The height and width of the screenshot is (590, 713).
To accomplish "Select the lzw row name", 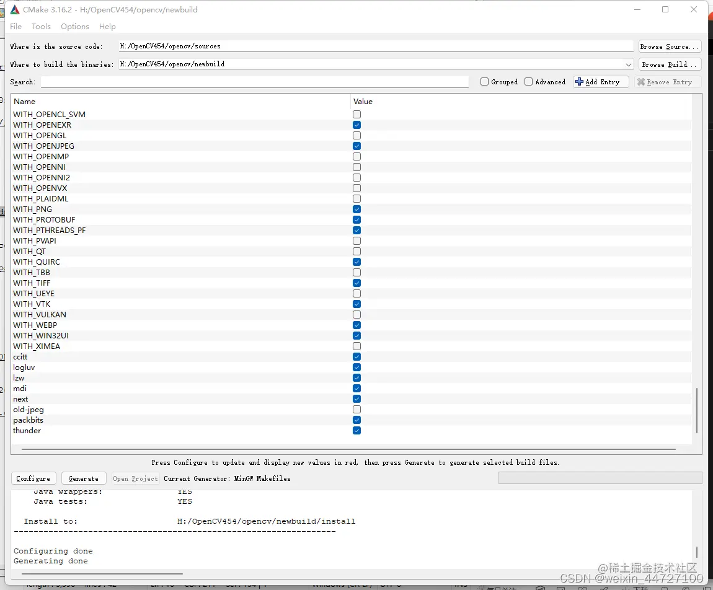I will point(19,377).
